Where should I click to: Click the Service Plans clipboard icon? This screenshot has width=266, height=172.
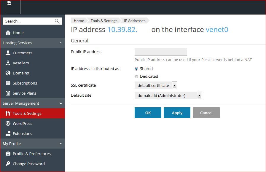pos(8,93)
